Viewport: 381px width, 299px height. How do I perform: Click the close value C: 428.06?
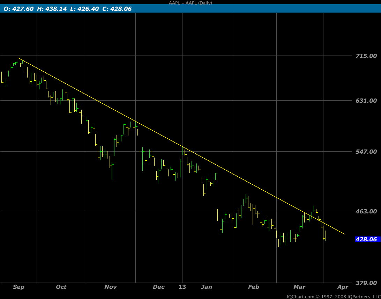click(x=117, y=9)
